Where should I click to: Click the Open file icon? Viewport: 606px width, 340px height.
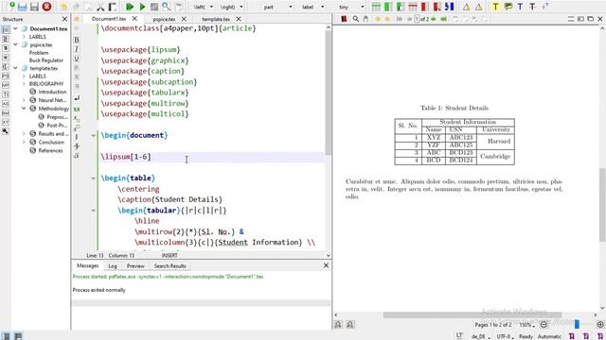tap(23, 7)
